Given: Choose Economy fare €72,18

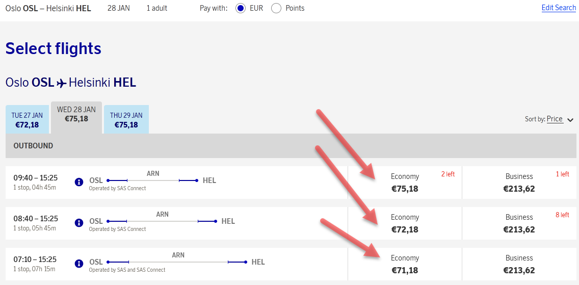Looking at the screenshot, I should (405, 223).
